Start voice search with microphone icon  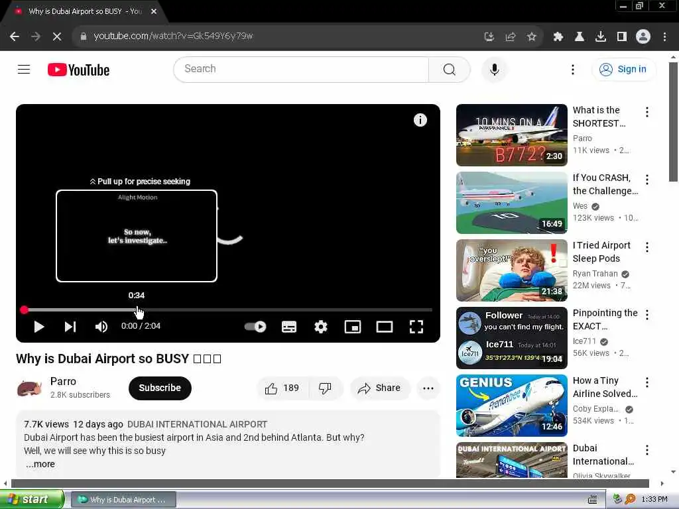[494, 69]
